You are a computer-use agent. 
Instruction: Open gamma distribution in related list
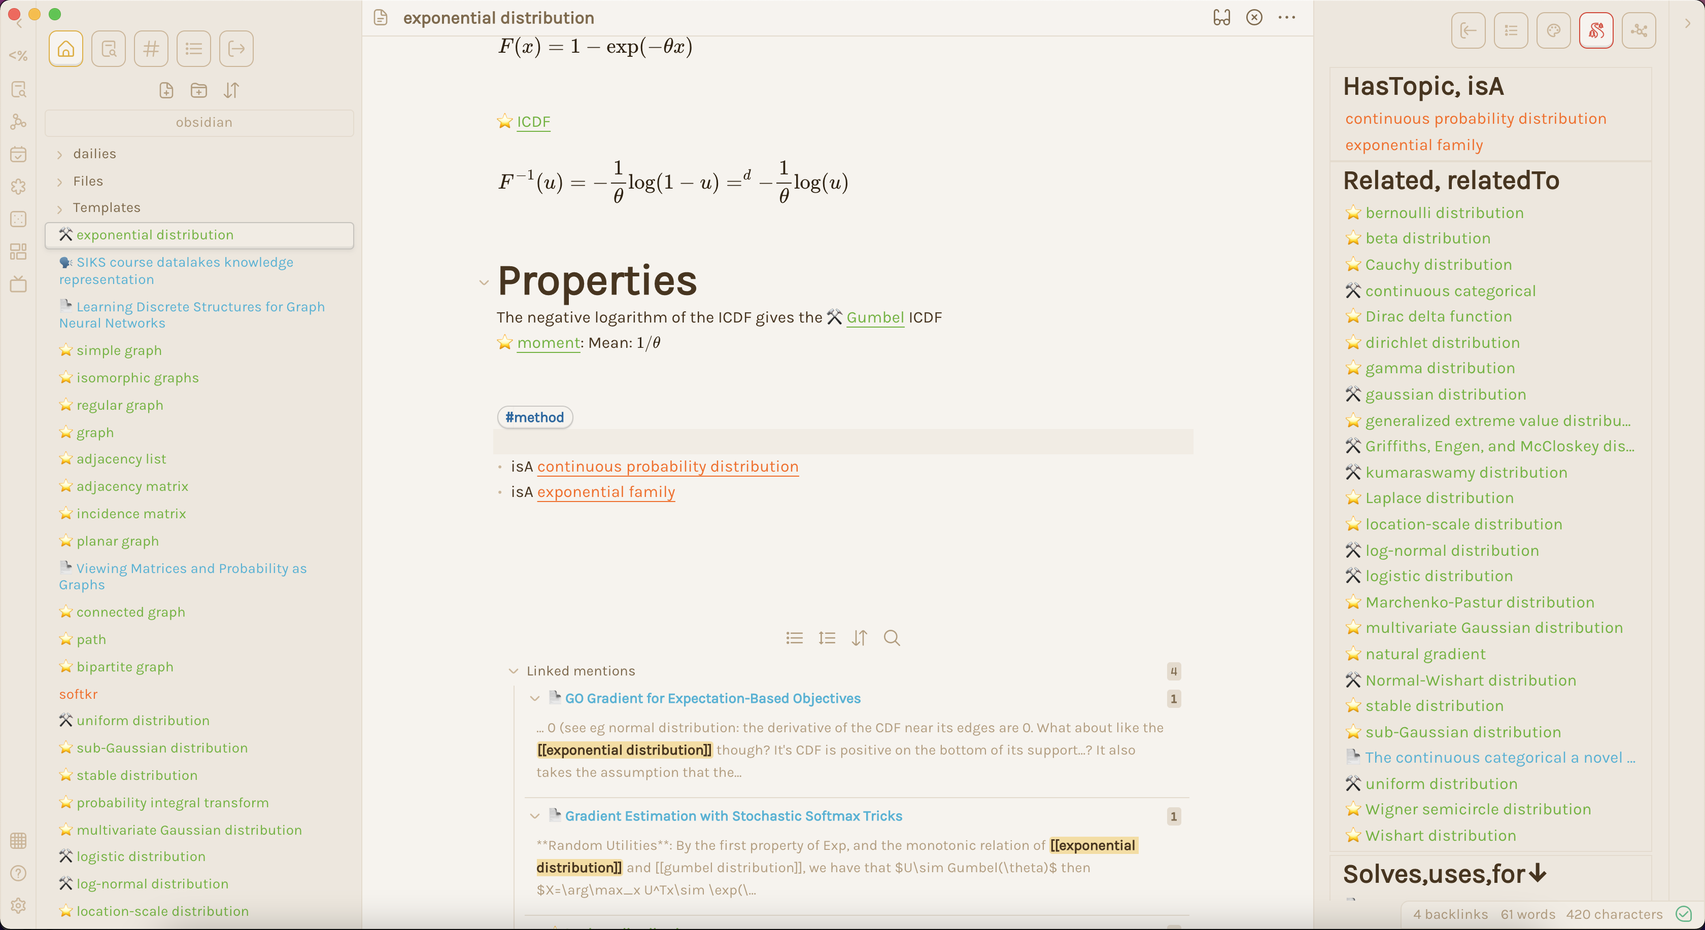(x=1439, y=368)
